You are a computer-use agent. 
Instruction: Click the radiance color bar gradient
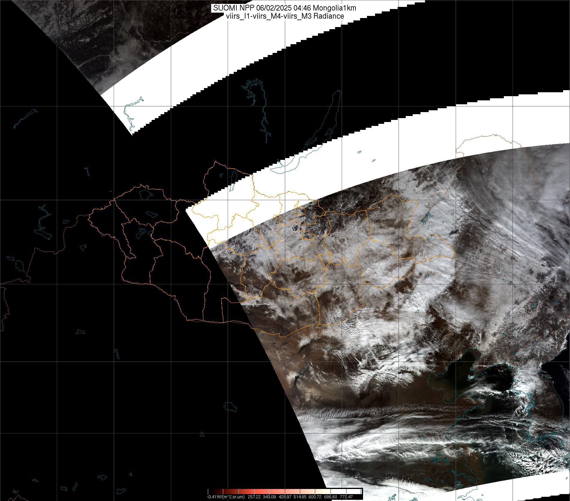[285, 491]
